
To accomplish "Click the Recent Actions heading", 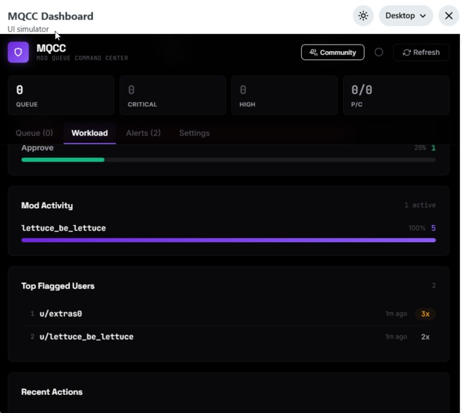I will pyautogui.click(x=52, y=392).
